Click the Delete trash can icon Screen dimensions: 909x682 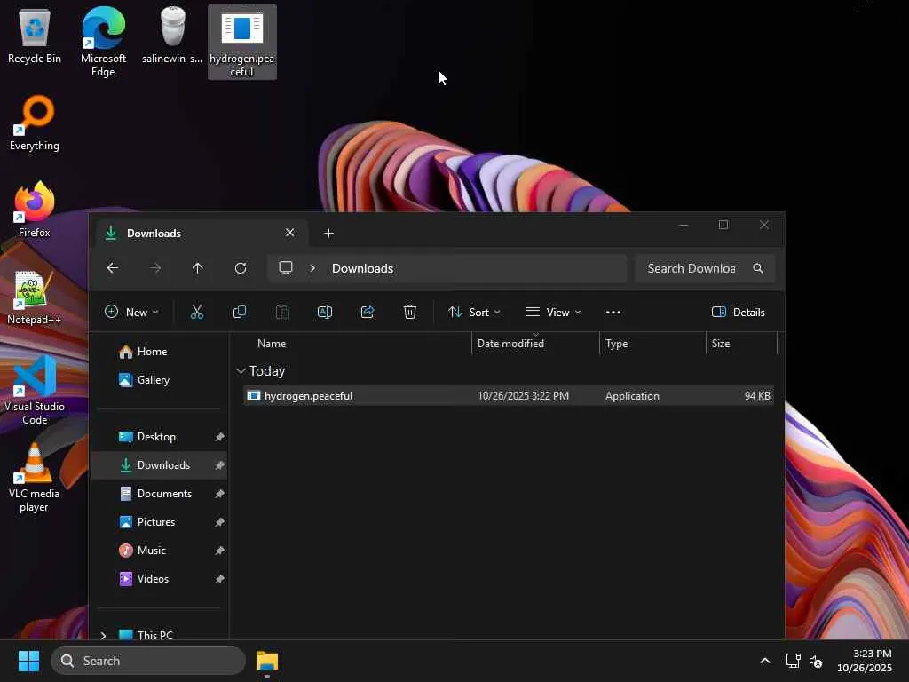click(x=410, y=312)
